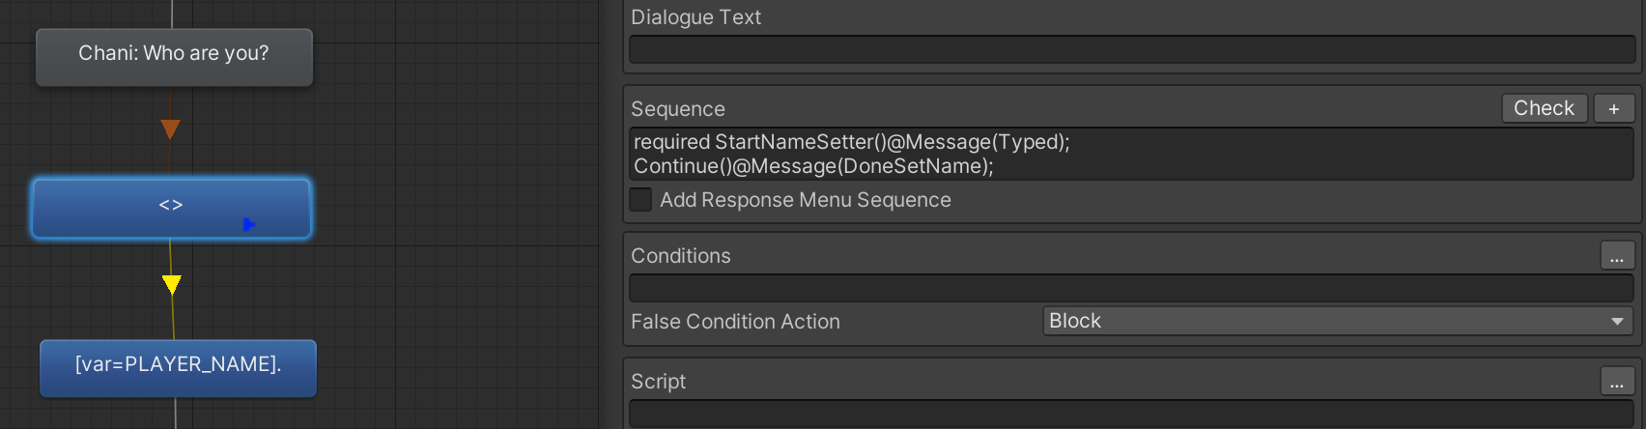Click the False Condition Action label
Screen dimensions: 1646x429
pyautogui.click(x=735, y=322)
